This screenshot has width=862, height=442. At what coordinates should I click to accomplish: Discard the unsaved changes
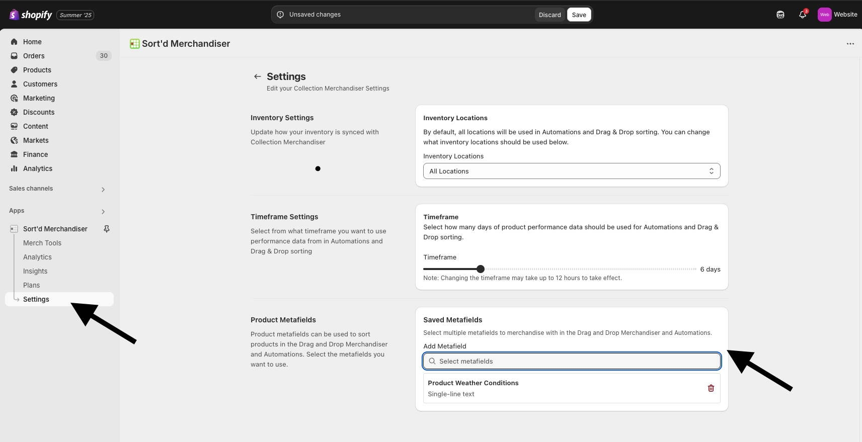tap(550, 15)
